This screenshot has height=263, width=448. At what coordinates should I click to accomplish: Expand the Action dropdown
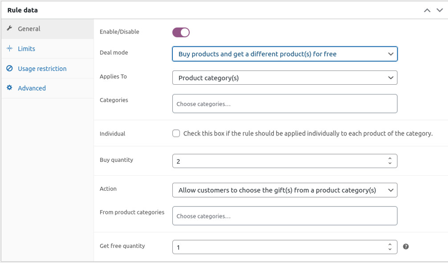coord(285,190)
